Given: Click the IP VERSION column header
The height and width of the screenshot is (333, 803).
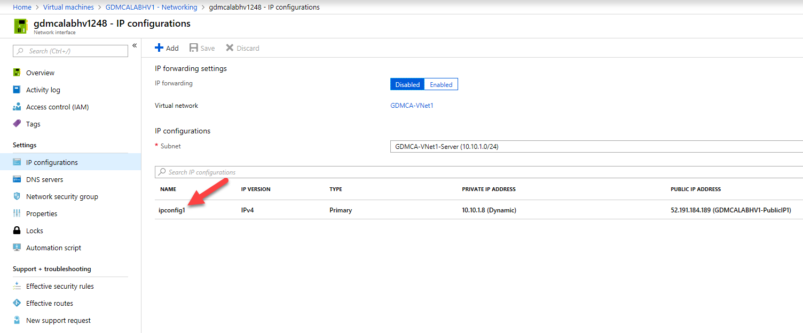Looking at the screenshot, I should point(256,189).
